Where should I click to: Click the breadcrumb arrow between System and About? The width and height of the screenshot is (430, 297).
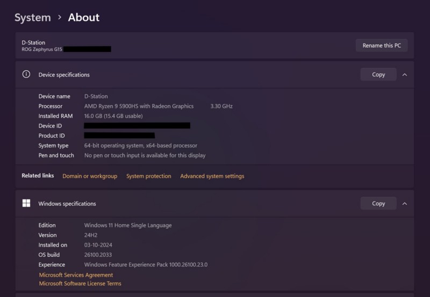(59, 18)
